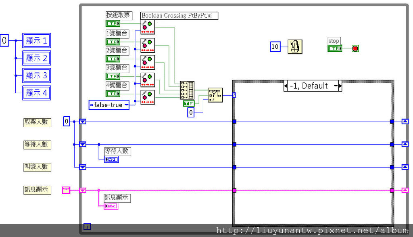Open the false-true enum constant dropdown

tap(126, 105)
